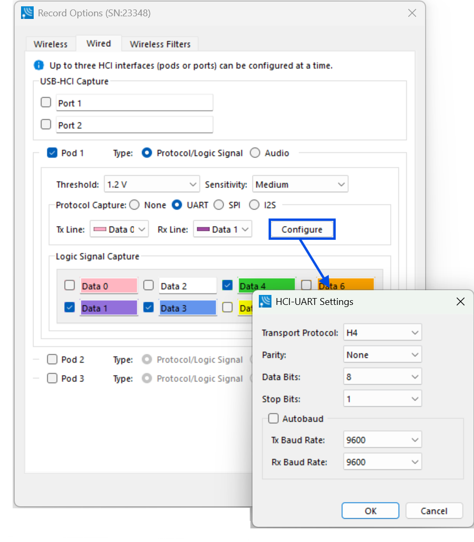474x542 pixels.
Task: Confirm UART settings with OK
Action: [x=370, y=510]
